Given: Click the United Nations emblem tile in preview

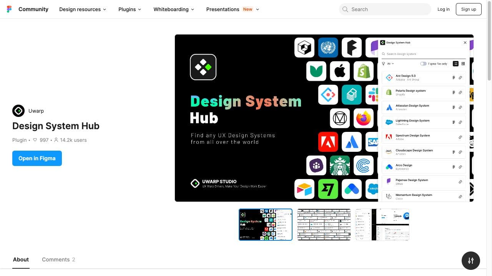Looking at the screenshot, I should pos(328,48).
